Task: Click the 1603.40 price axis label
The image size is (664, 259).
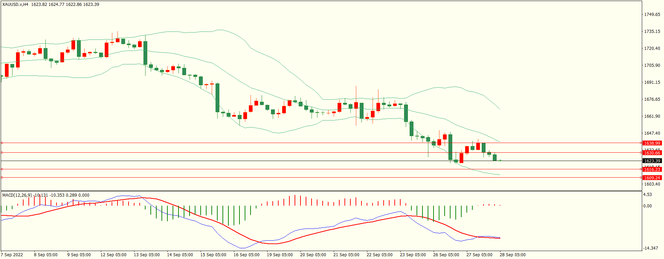Action: tap(652, 184)
